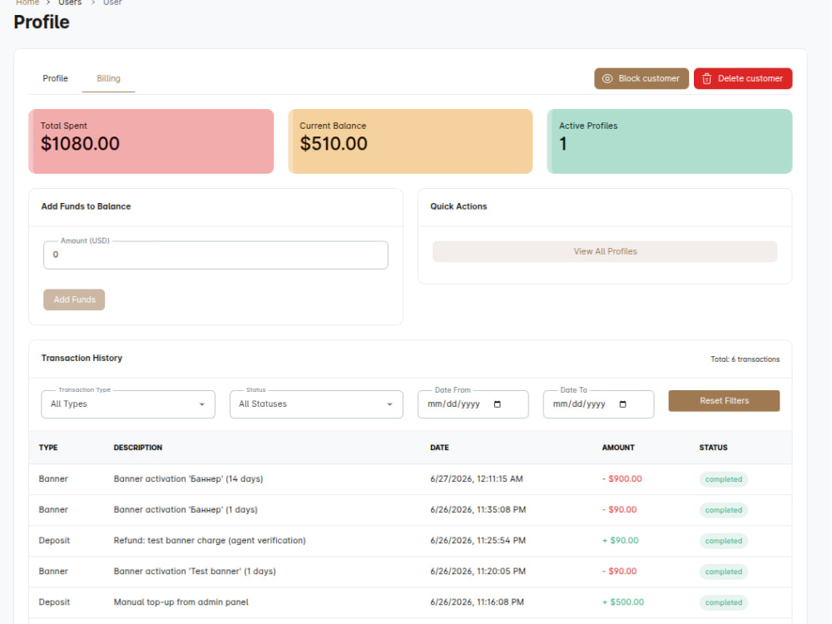Click the Transaction History heading
Image resolution: width=832 pixels, height=624 pixels.
(82, 358)
